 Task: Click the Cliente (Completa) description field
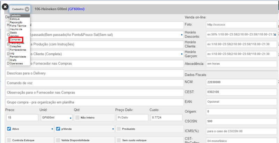[95, 54]
